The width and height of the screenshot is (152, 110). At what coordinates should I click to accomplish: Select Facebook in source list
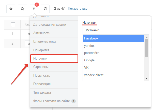(x=114, y=38)
